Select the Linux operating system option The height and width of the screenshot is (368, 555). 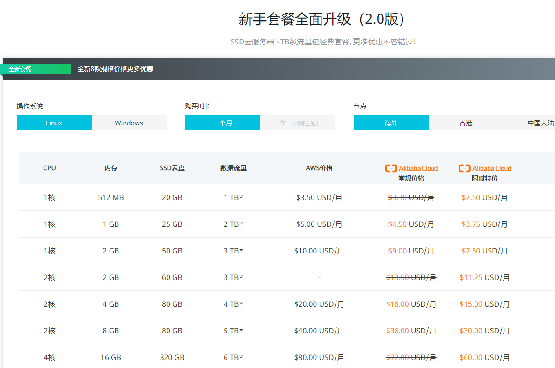click(x=54, y=123)
